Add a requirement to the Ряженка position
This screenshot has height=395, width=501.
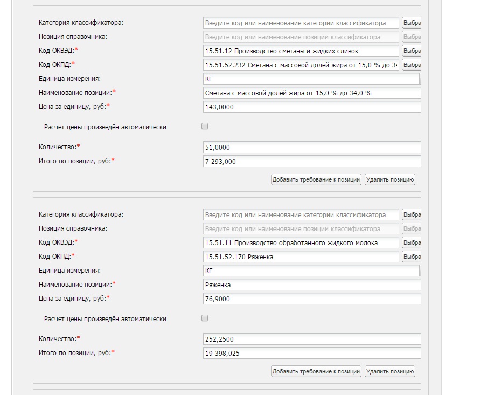[316, 371]
